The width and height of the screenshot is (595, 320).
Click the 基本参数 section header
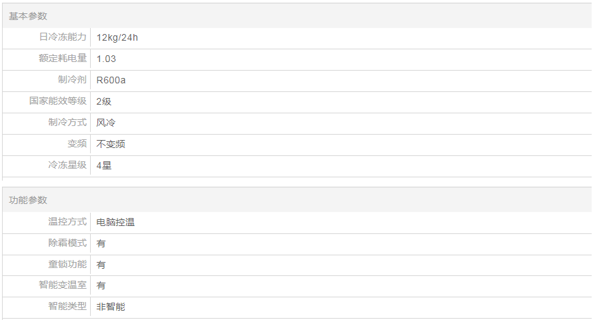[x=28, y=16]
